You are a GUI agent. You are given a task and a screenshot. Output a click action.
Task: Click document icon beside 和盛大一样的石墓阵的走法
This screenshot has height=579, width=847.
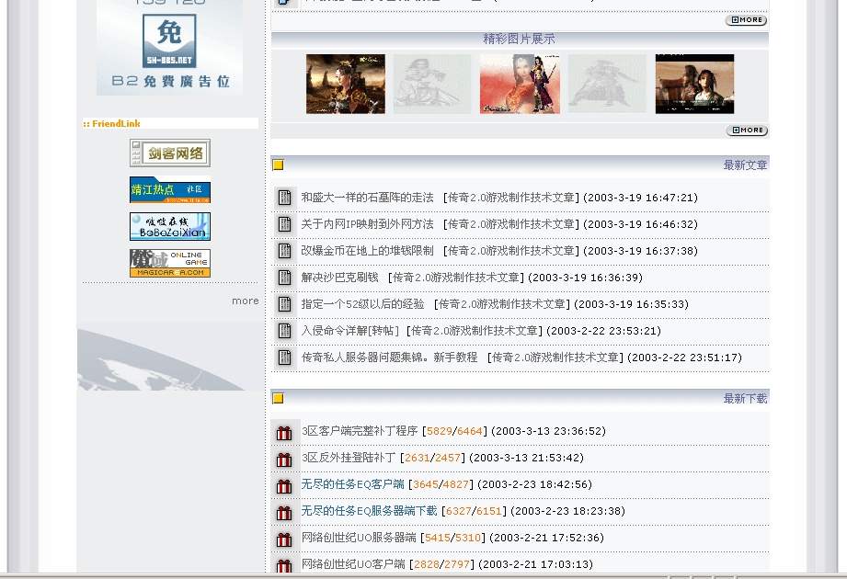pyautogui.click(x=284, y=198)
